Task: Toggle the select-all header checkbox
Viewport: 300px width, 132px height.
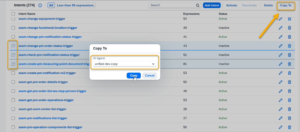Action: point(13,14)
